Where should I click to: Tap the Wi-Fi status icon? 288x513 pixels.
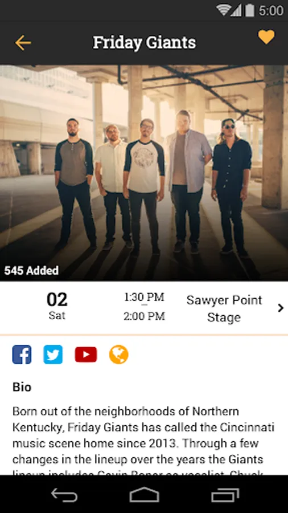click(x=223, y=10)
